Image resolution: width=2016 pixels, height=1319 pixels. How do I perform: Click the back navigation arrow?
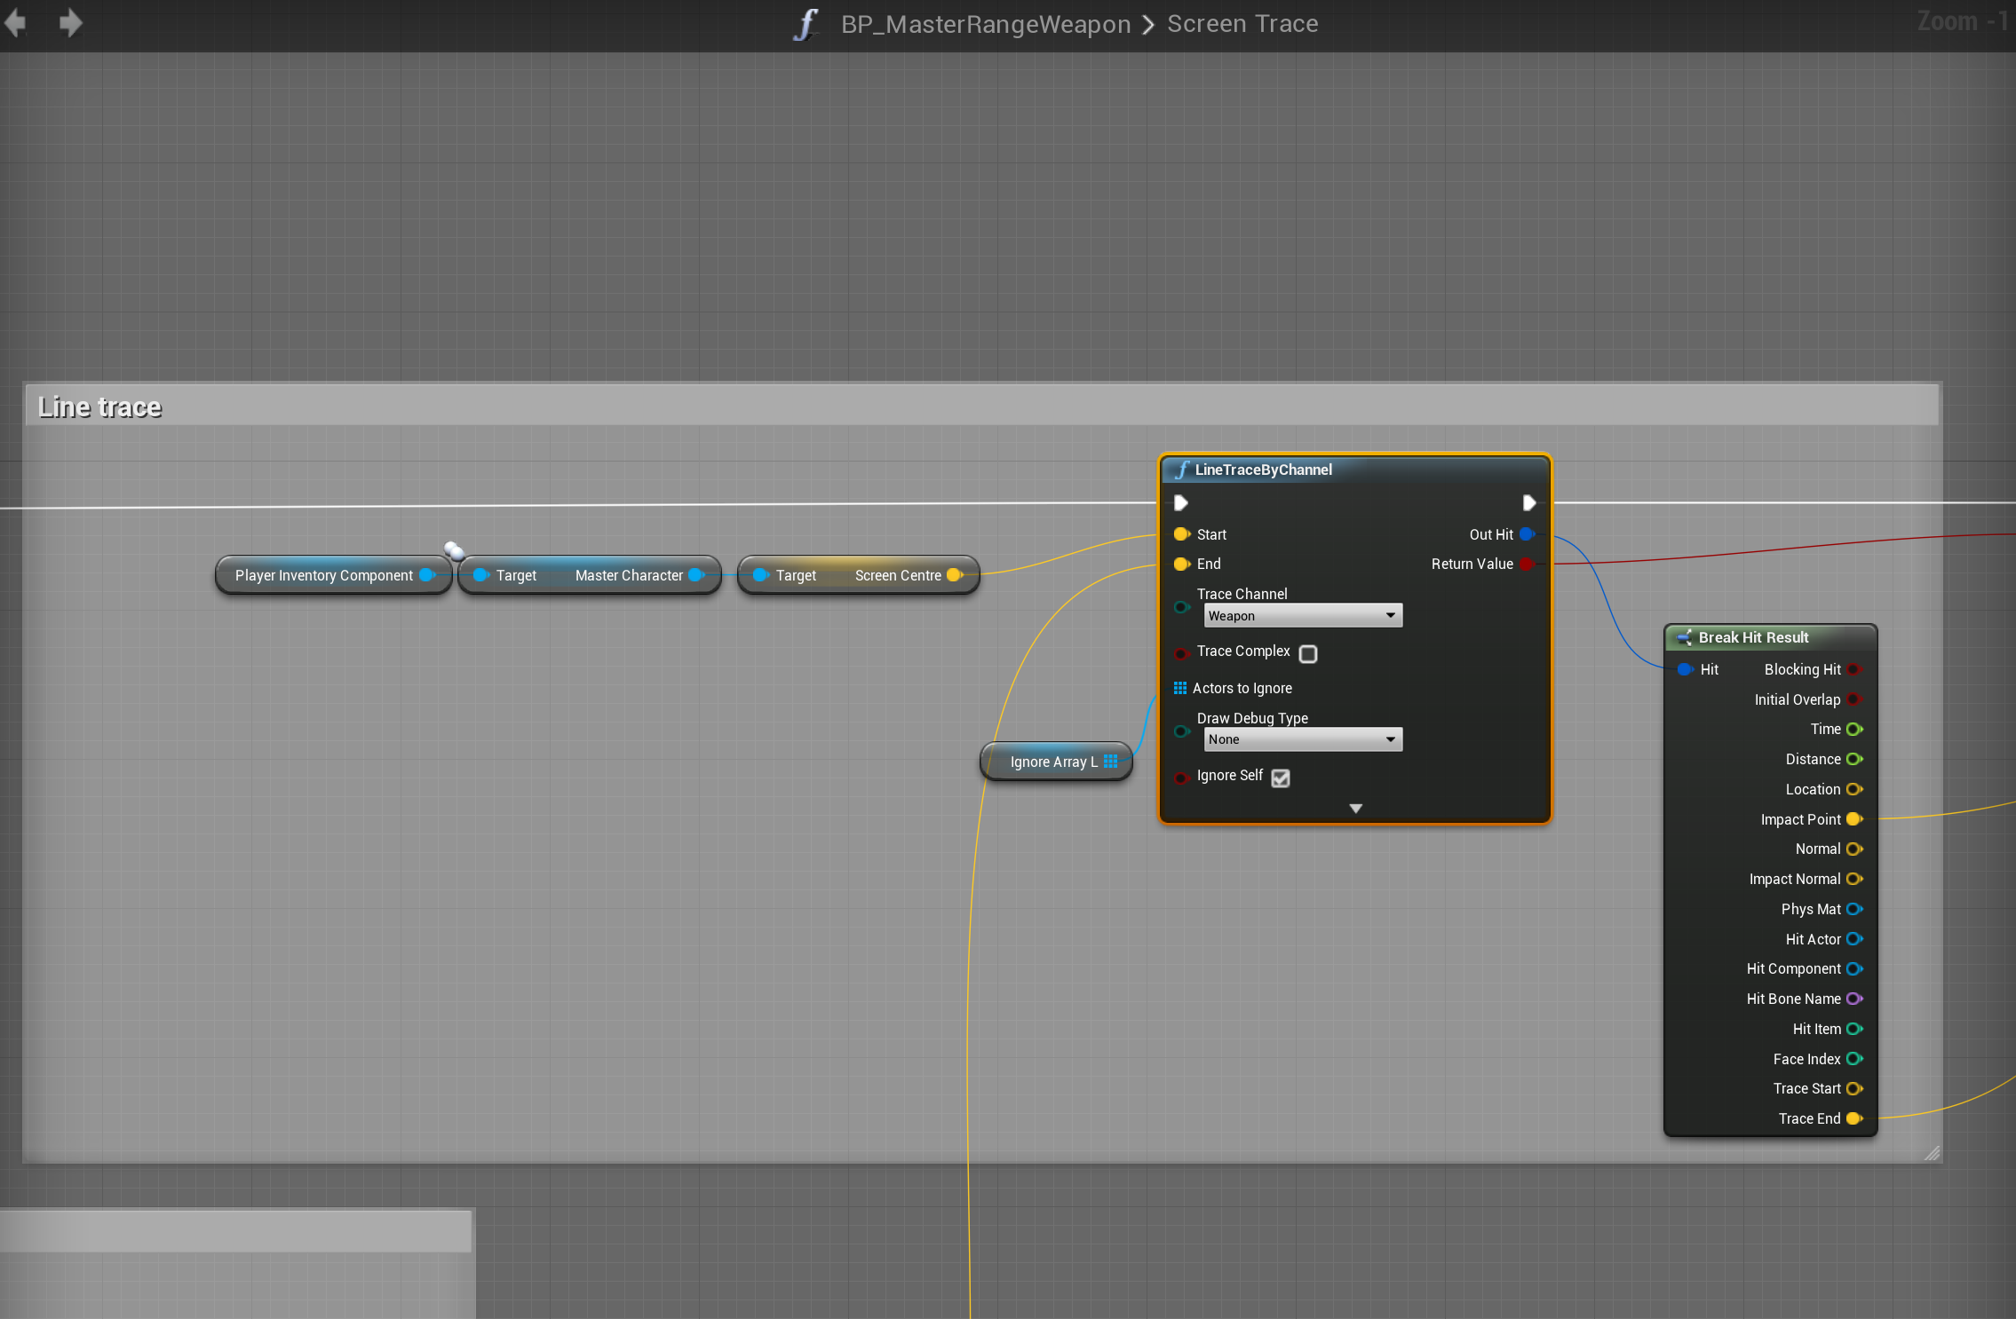click(x=16, y=23)
